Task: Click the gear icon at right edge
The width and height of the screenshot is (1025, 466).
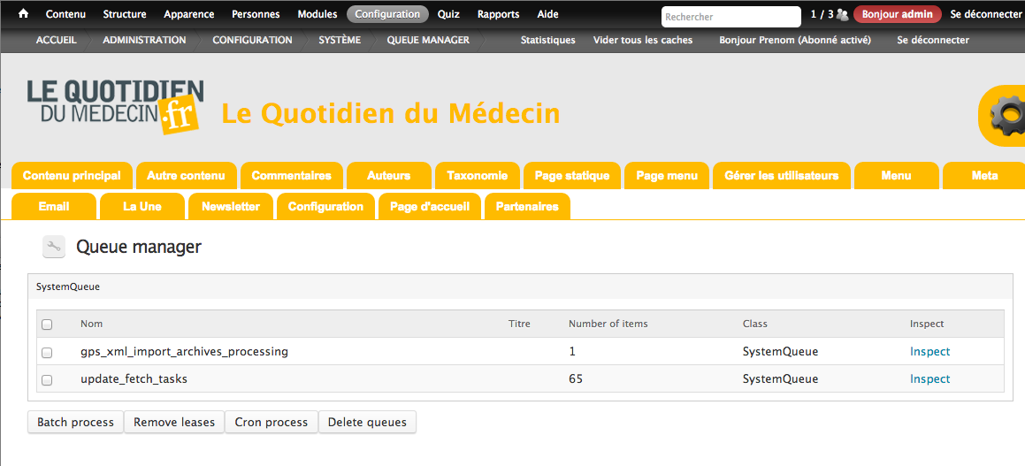Action: point(1006,116)
